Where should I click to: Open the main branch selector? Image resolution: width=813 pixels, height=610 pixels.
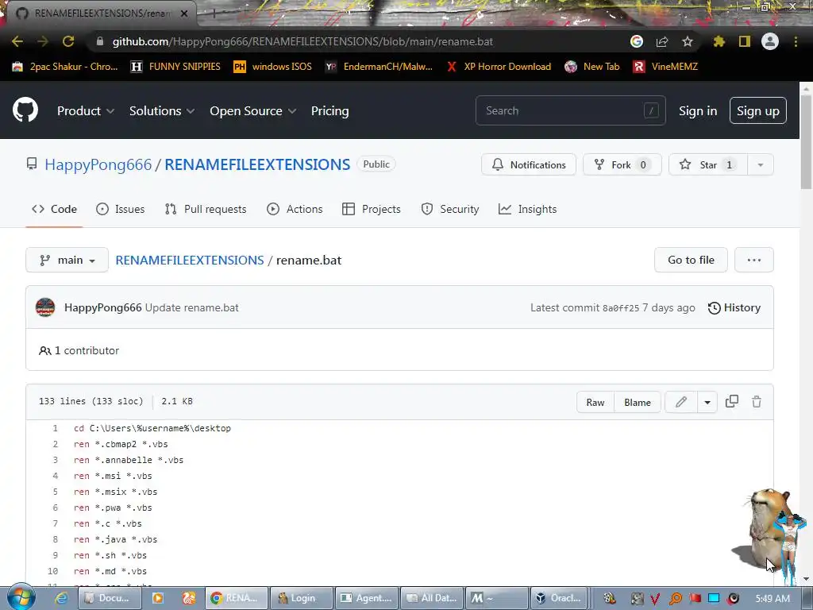click(67, 260)
